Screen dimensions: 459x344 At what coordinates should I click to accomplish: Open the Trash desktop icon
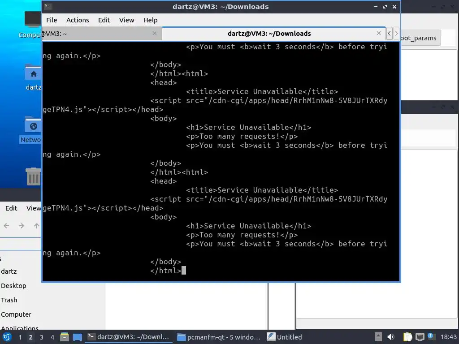(33, 176)
